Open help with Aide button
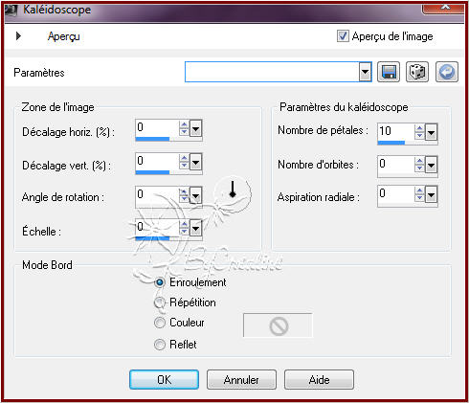The height and width of the screenshot is (403, 469). pos(319,380)
